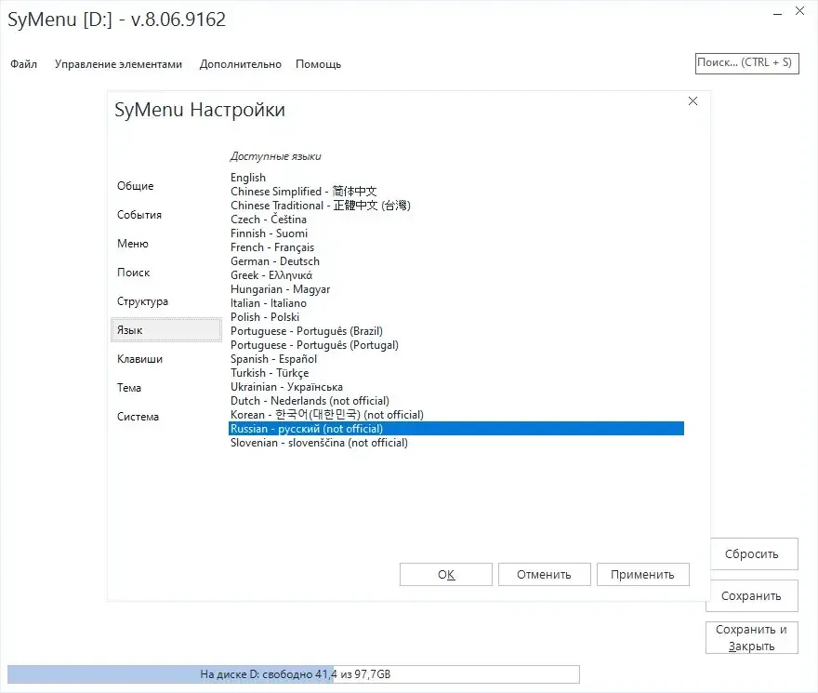Select German - Deutsch language
The image size is (818, 693).
pos(456,261)
